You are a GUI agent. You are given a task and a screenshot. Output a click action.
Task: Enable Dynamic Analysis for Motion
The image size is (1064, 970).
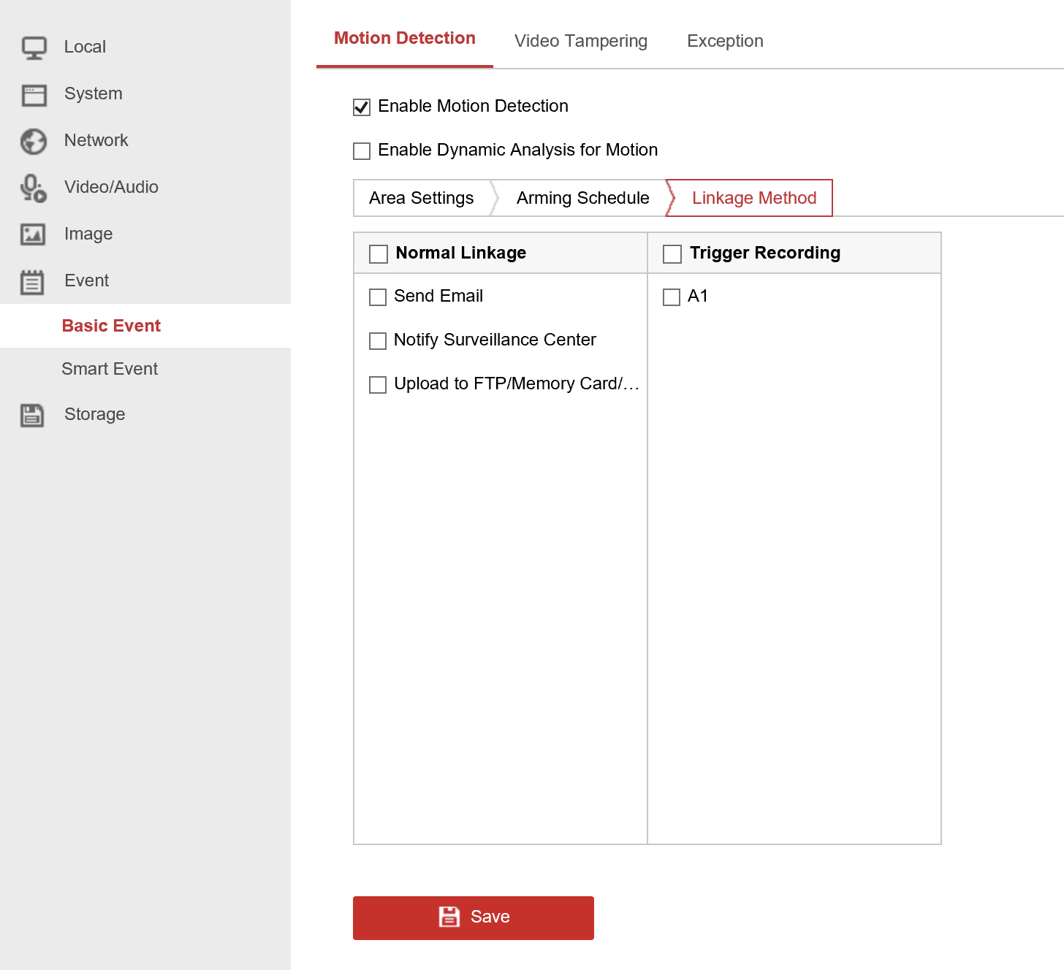point(361,150)
